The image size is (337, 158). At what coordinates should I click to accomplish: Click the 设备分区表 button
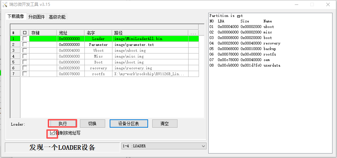[x=129, y=124]
